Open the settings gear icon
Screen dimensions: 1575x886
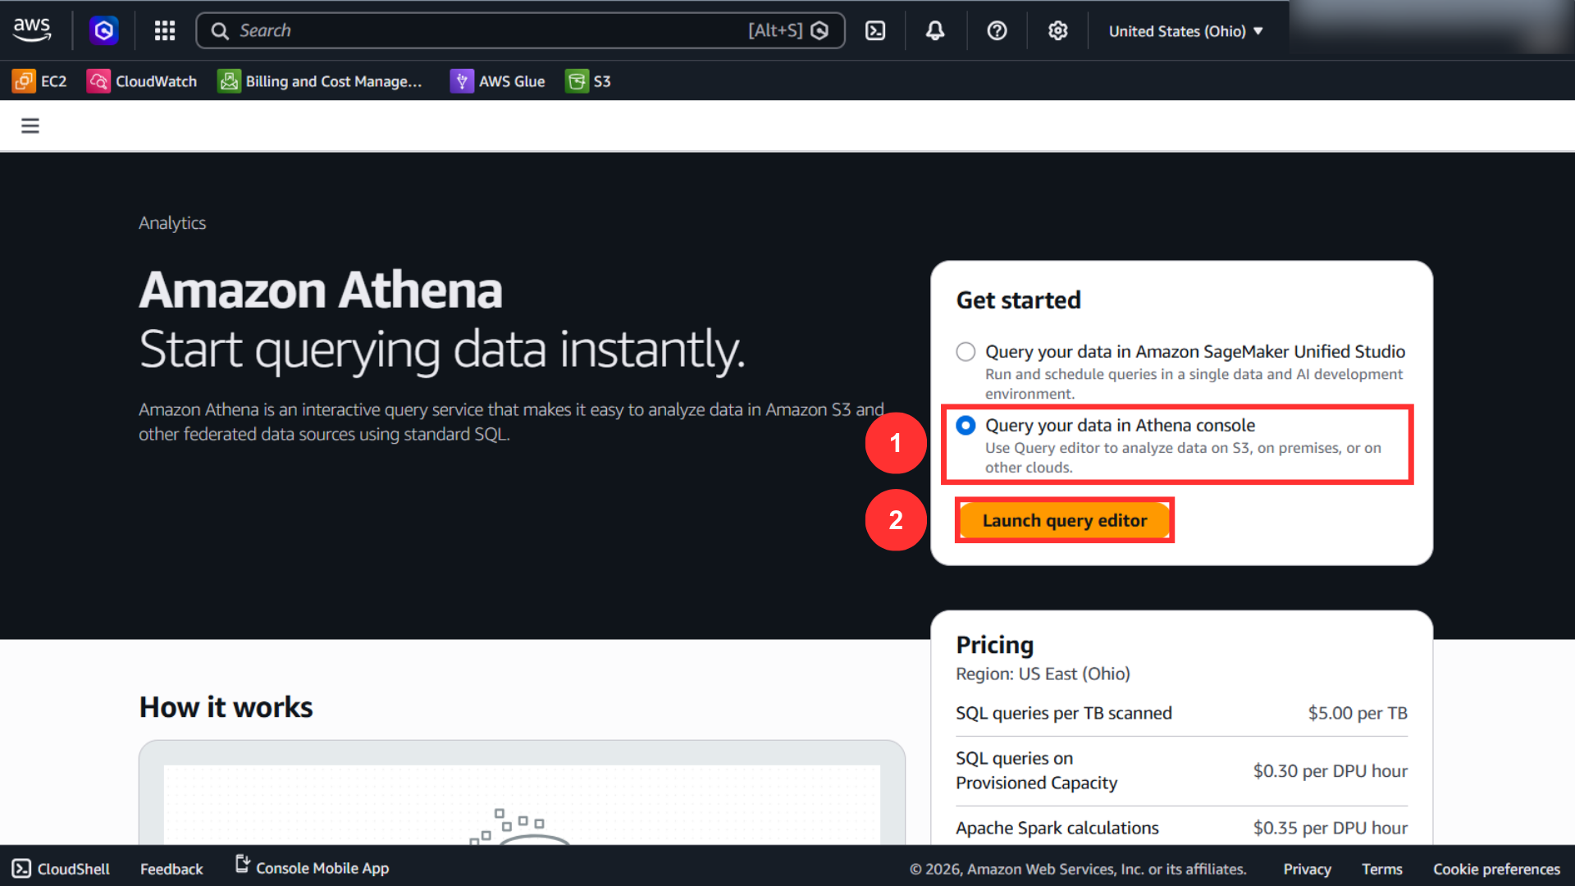click(1057, 30)
